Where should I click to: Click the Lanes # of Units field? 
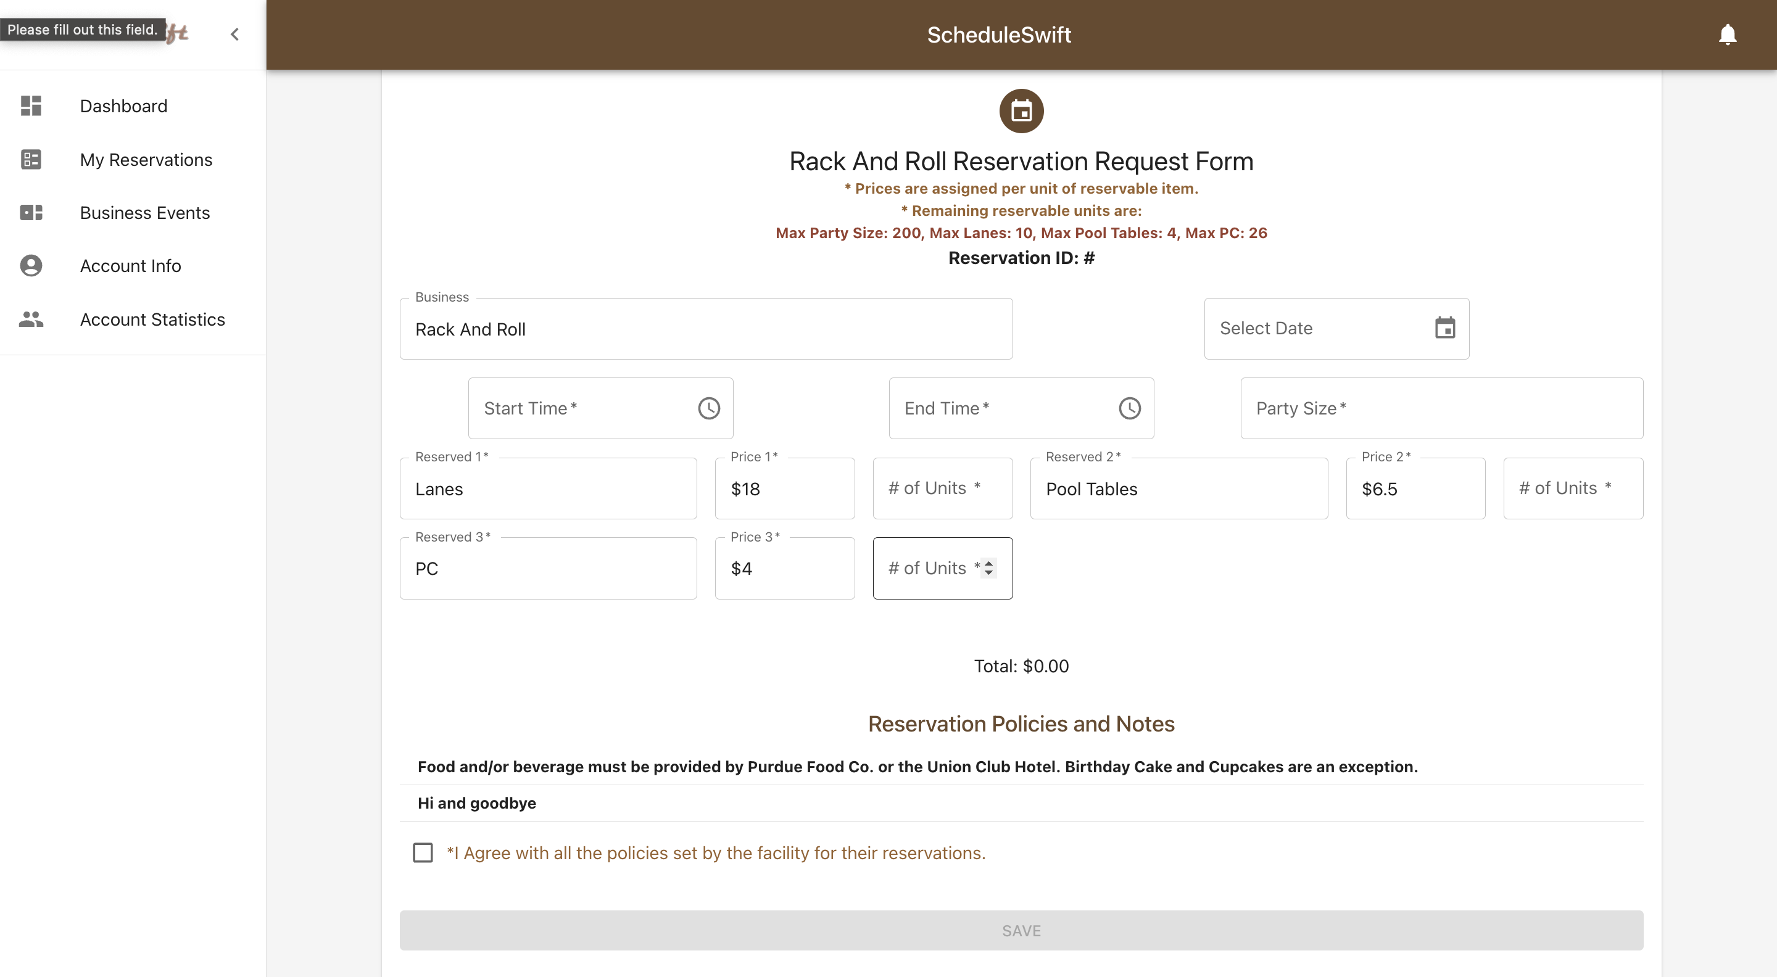point(942,488)
